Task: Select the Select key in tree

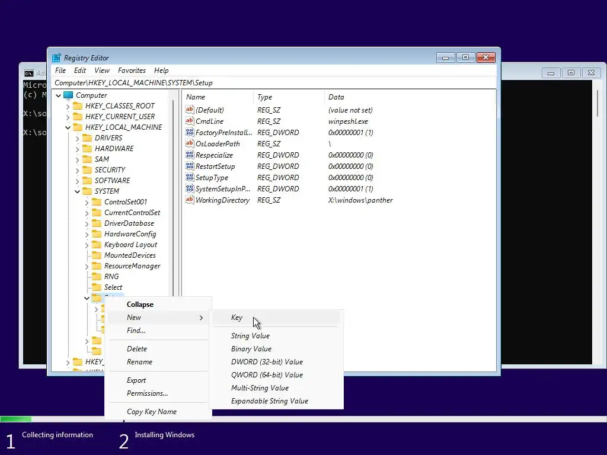Action: click(x=113, y=287)
